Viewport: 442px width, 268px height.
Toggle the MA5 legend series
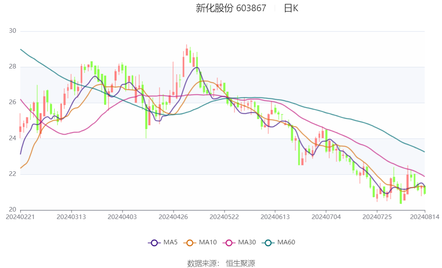163,242
